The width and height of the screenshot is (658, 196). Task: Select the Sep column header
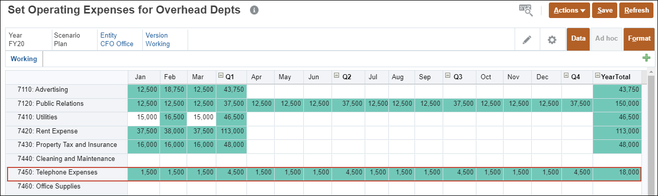click(429, 77)
